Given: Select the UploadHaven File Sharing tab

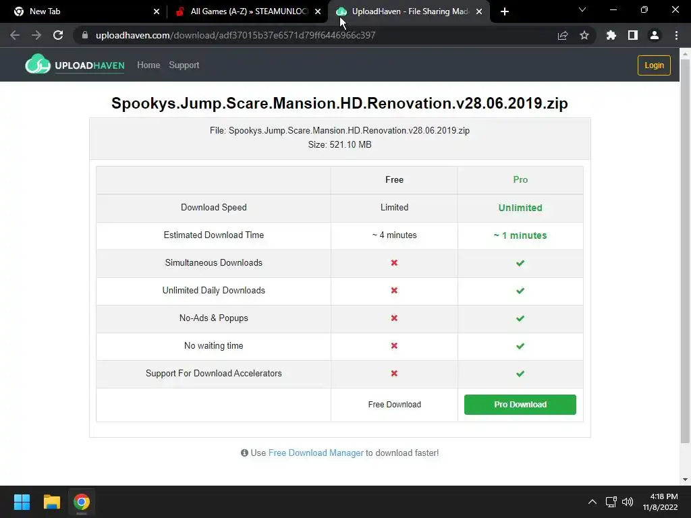Looking at the screenshot, I should tap(408, 11).
